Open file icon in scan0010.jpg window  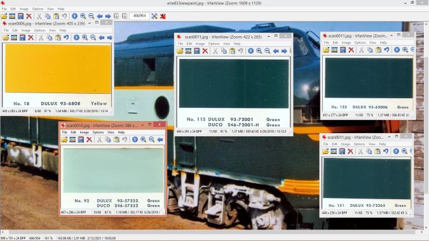tap(64, 140)
